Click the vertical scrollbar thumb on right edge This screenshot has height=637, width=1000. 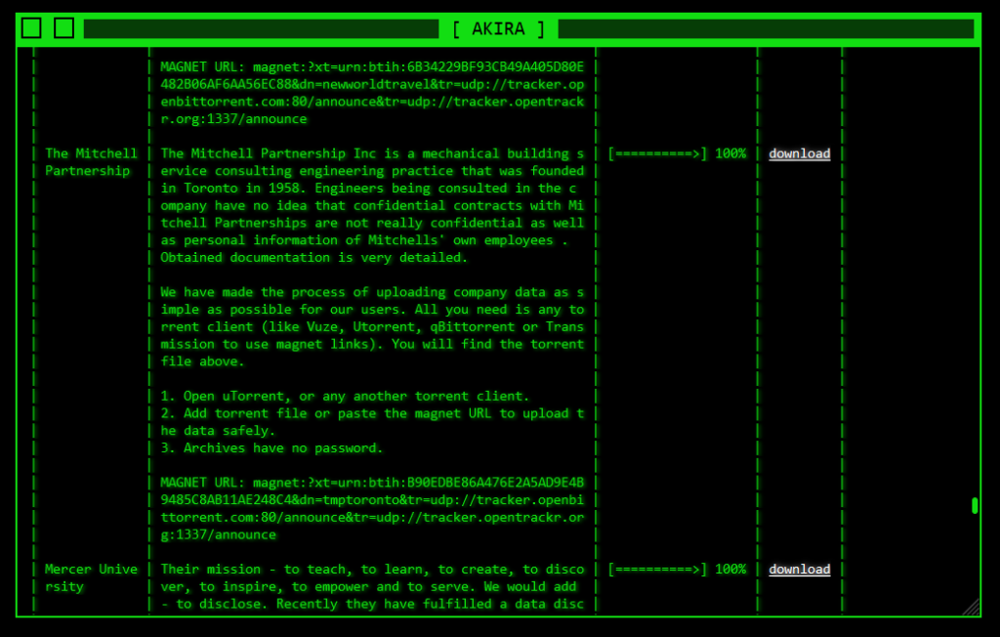click(x=974, y=505)
